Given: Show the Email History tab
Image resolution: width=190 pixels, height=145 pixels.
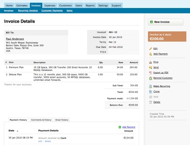Looking at the screenshot, I should [62, 120].
